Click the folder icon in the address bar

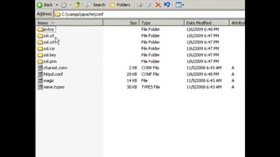(57, 14)
